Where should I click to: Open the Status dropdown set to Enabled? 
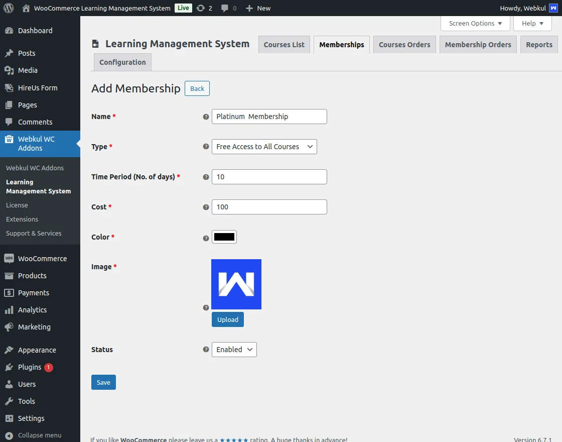pyautogui.click(x=234, y=350)
